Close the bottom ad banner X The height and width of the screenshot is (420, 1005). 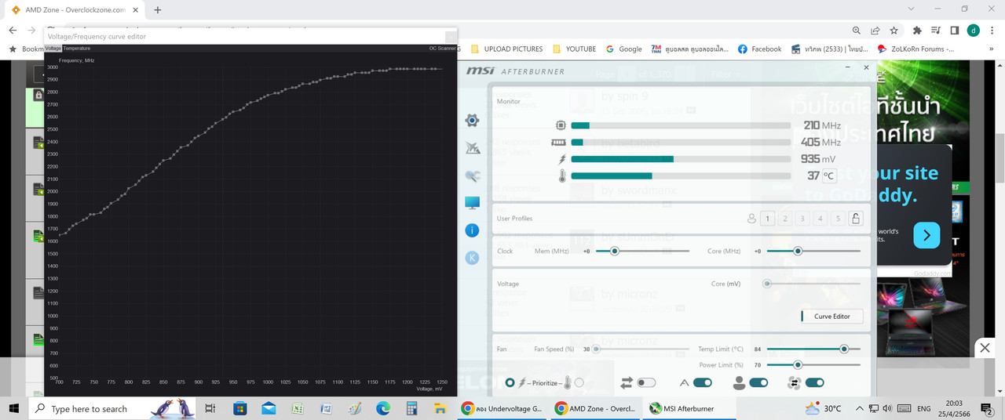[985, 348]
